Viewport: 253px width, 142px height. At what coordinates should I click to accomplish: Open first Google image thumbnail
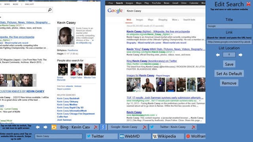coord(134,84)
